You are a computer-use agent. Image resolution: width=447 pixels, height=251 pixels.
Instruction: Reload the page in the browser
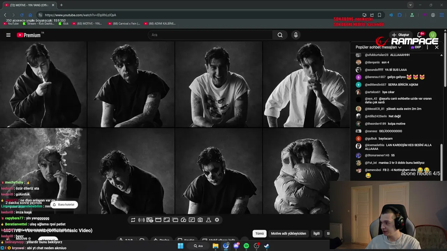(22, 15)
